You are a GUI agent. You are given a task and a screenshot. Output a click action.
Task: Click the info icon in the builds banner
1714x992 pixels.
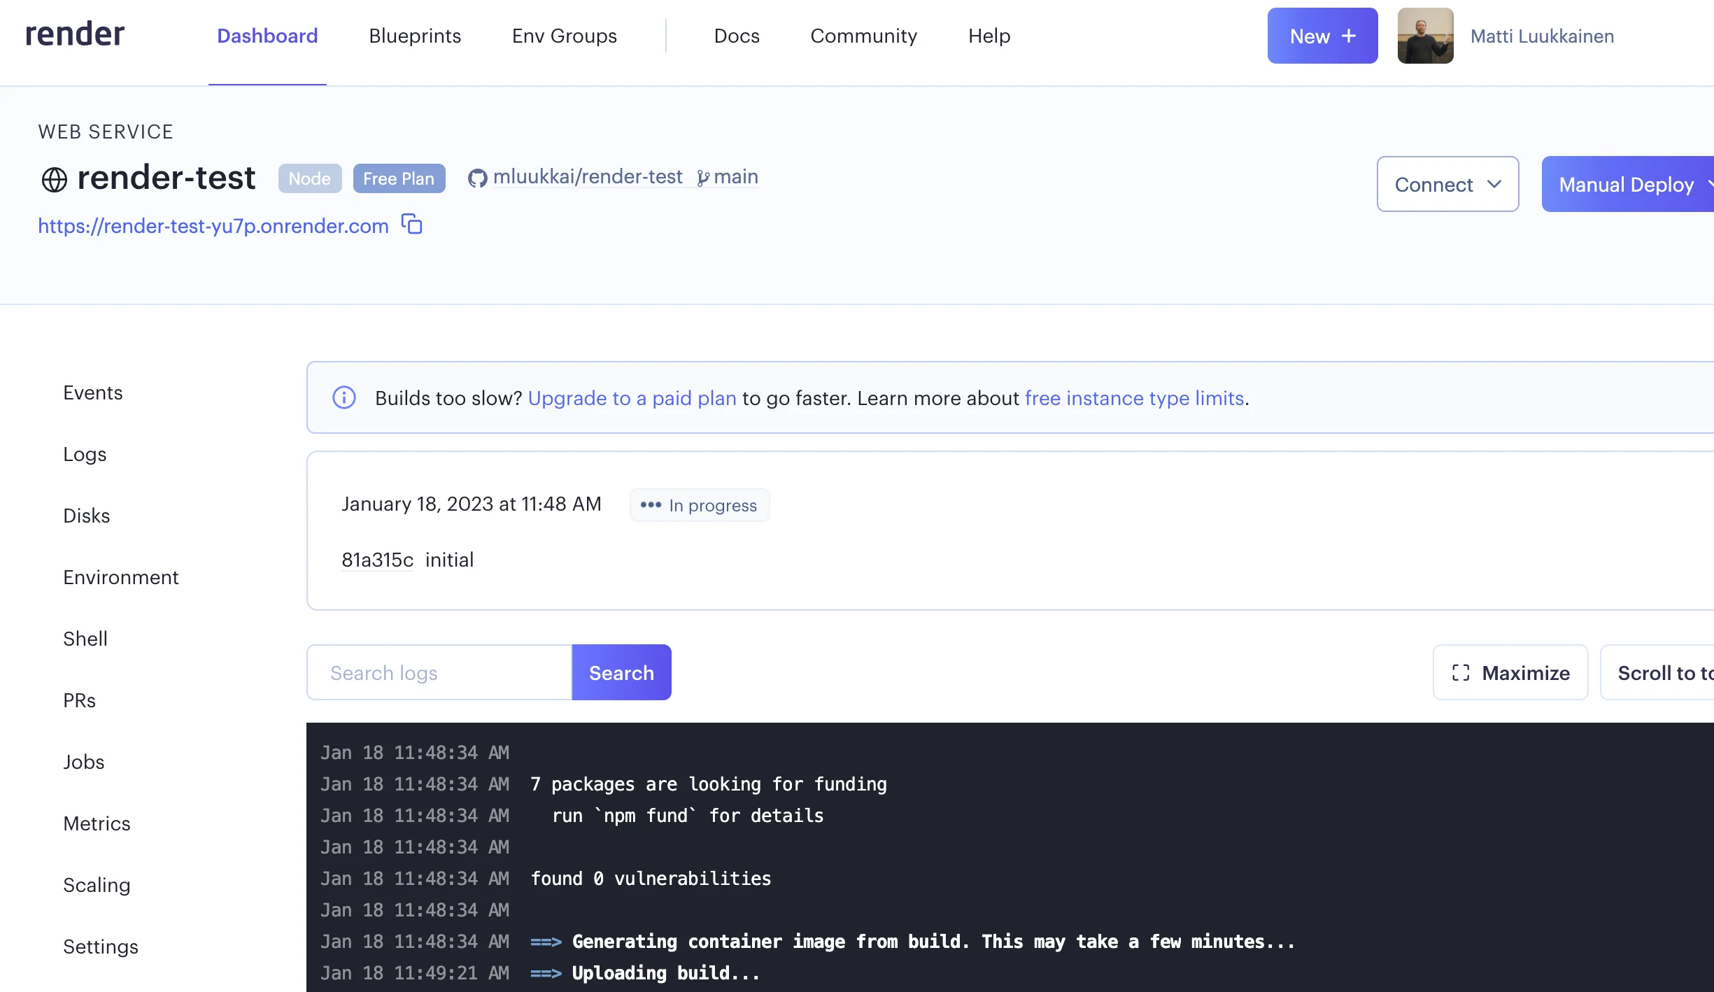click(x=343, y=397)
